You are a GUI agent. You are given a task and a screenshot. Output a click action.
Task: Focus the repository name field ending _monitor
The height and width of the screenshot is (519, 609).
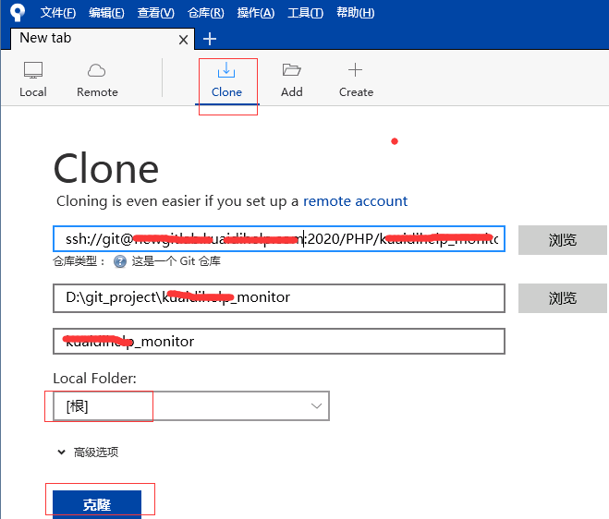click(279, 341)
